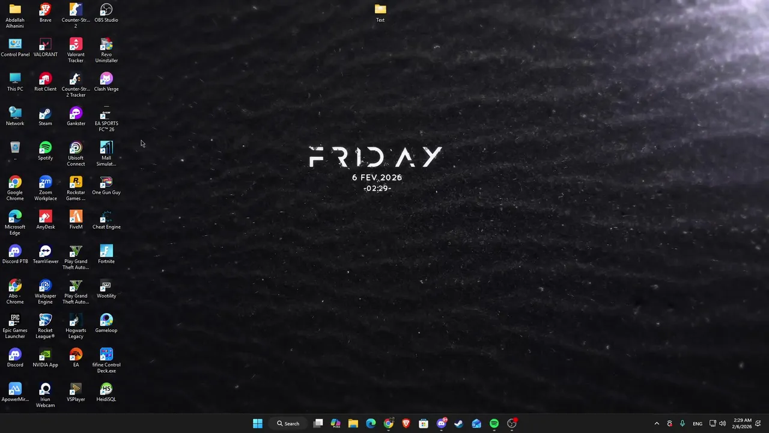Viewport: 769px width, 433px height.
Task: Select the Steam shortcut on the desktop
Action: point(45,117)
